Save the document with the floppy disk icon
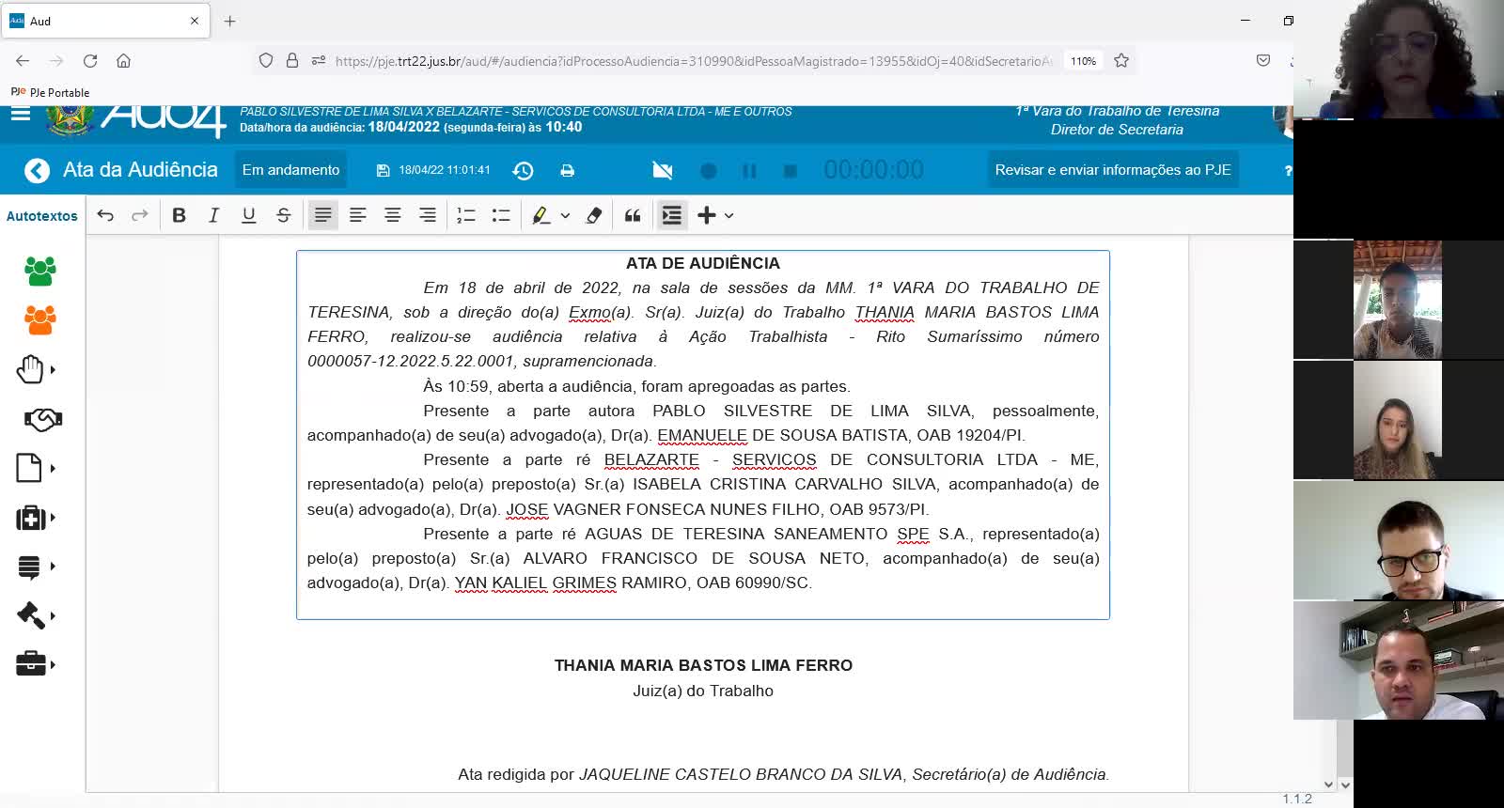Screen dimensions: 1504x808 (x=383, y=170)
